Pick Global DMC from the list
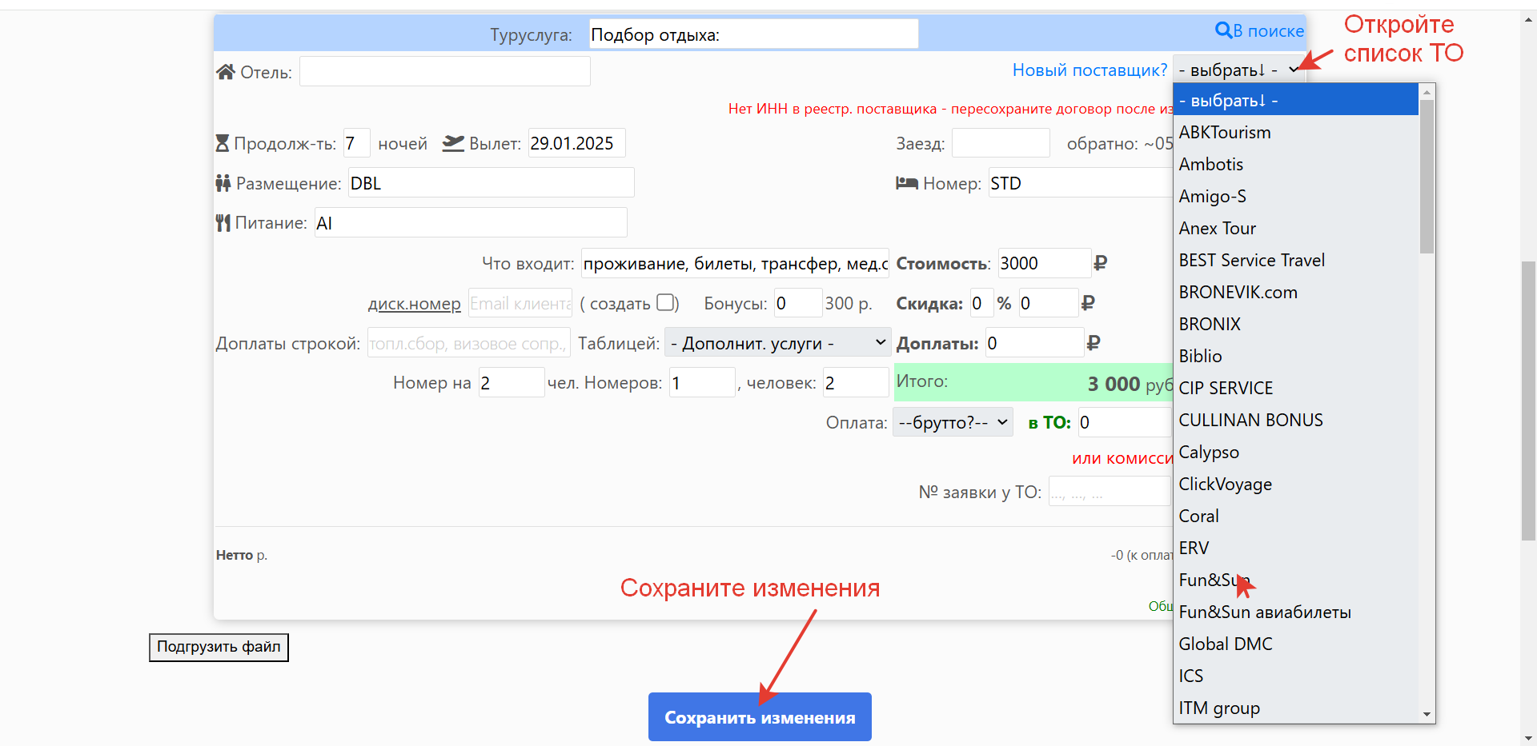 coord(1295,644)
